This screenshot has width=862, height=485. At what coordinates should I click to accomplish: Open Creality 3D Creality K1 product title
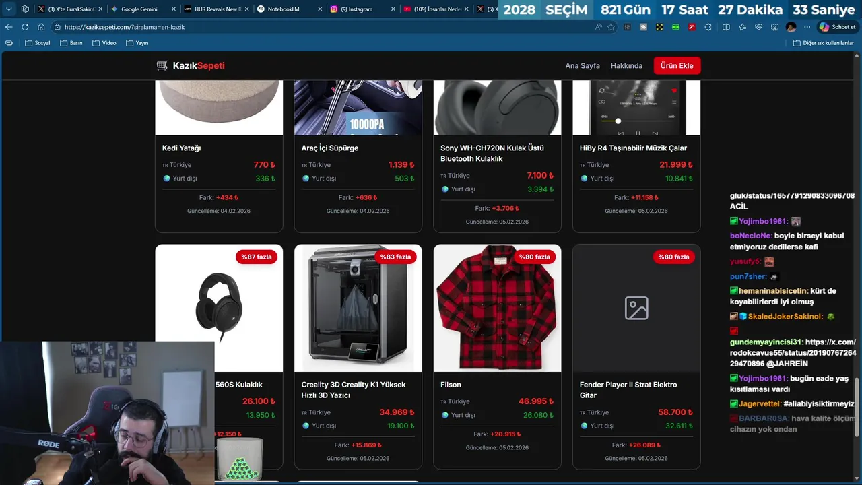[x=354, y=390]
